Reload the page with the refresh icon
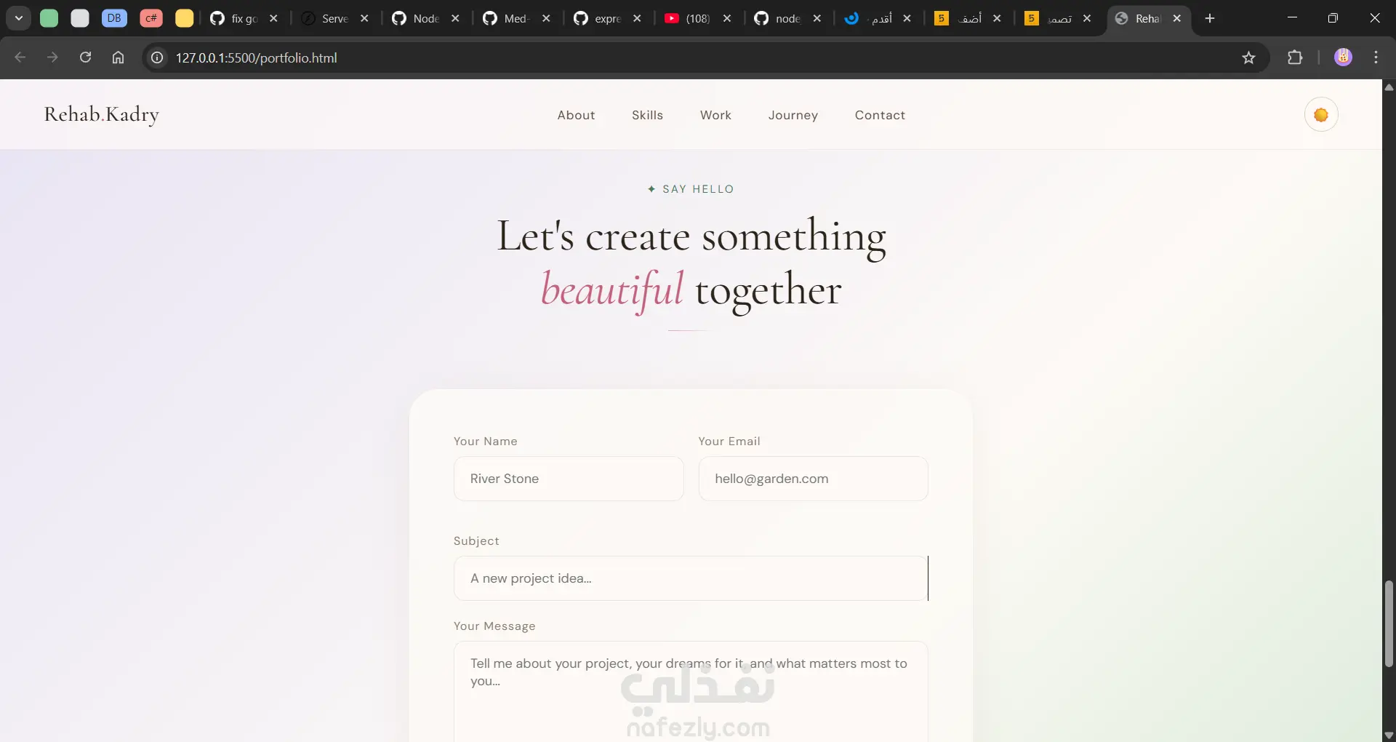This screenshot has height=742, width=1396. pos(85,57)
